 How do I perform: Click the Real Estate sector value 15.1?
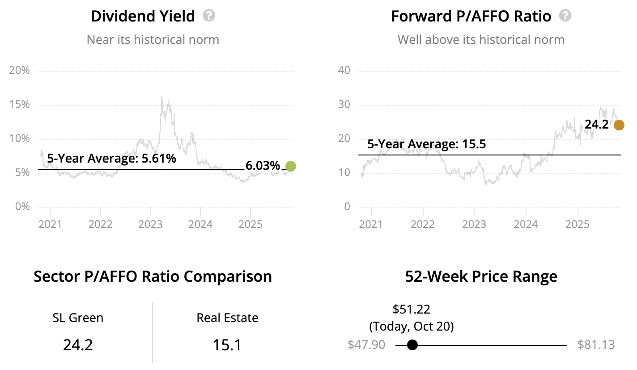[227, 345]
